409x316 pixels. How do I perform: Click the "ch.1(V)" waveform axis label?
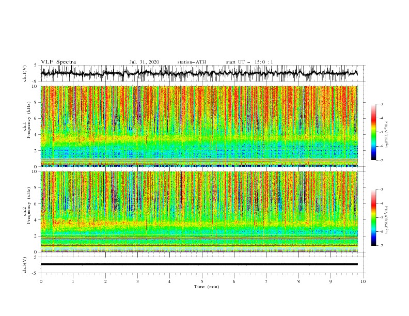(25, 73)
